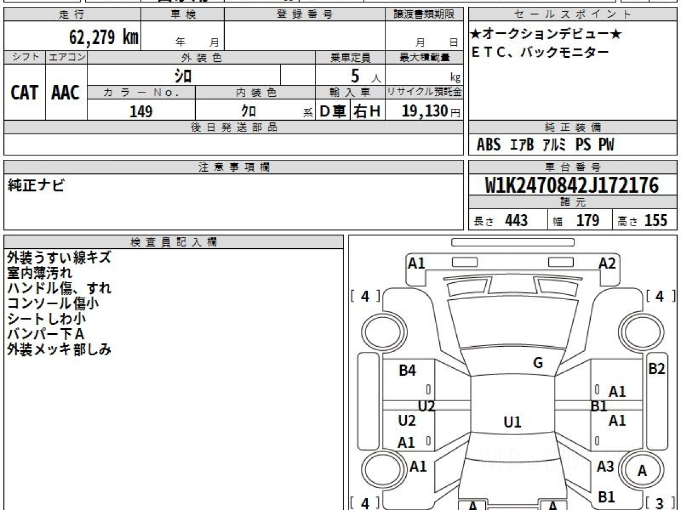Click the [ 3 ] tire rating mark
Image resolution: width=681 pixels, height=510 pixels.
(660, 502)
